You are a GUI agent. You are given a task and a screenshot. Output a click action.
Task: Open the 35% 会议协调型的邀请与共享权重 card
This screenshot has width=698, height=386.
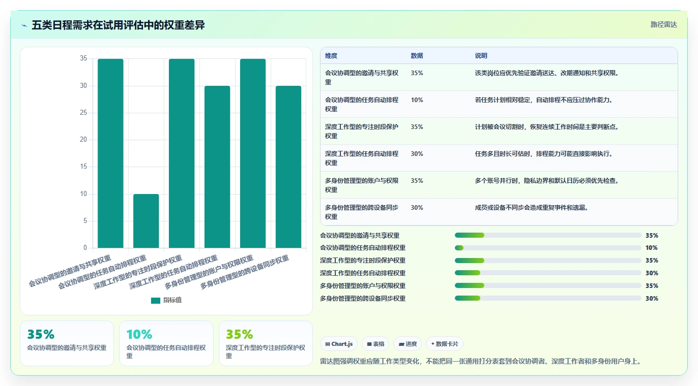(x=67, y=343)
